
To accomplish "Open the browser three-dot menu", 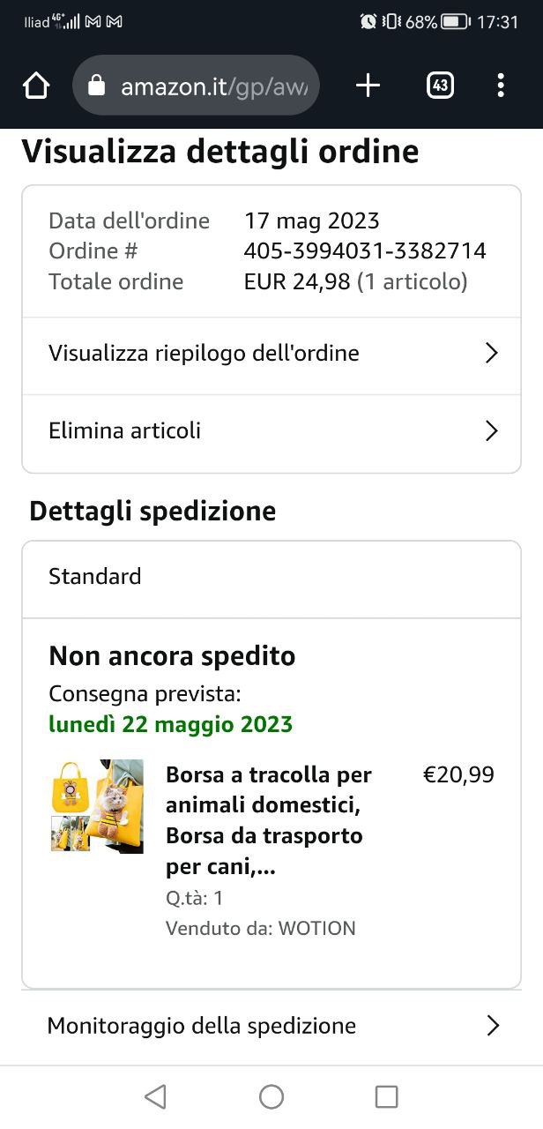I will (501, 86).
